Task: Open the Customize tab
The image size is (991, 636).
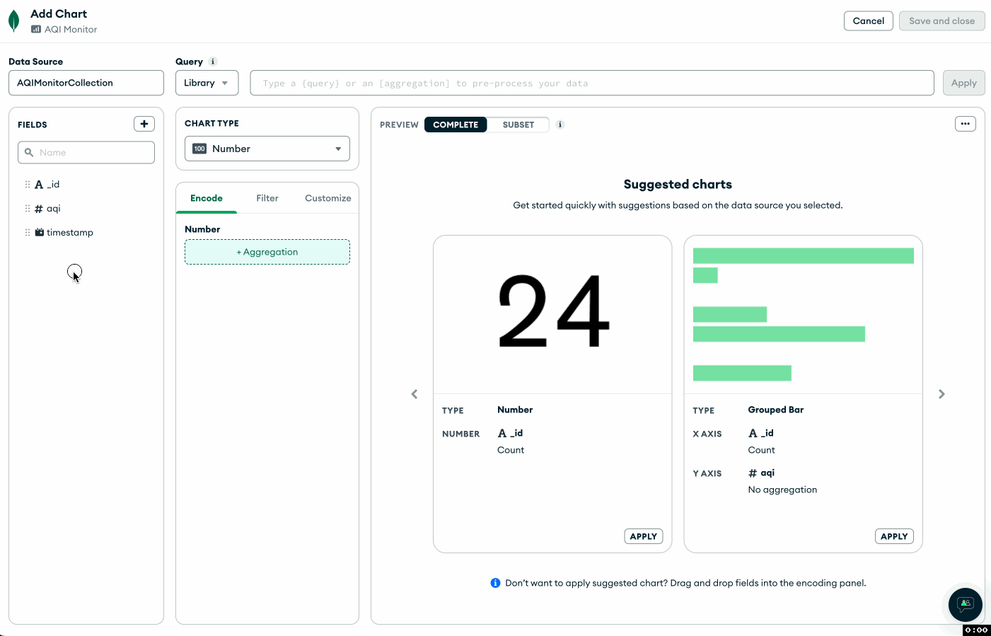Action: coord(328,198)
